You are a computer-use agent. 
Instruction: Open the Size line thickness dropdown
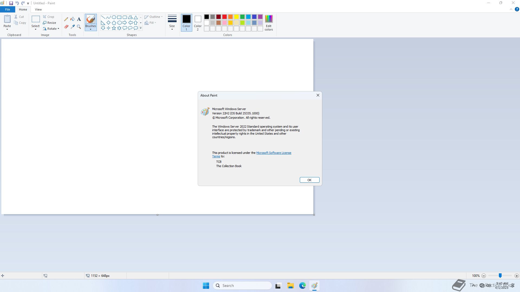(172, 22)
